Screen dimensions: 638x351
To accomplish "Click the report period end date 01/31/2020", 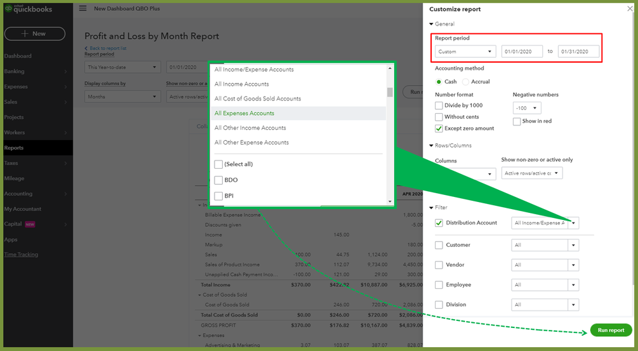I will coord(579,52).
